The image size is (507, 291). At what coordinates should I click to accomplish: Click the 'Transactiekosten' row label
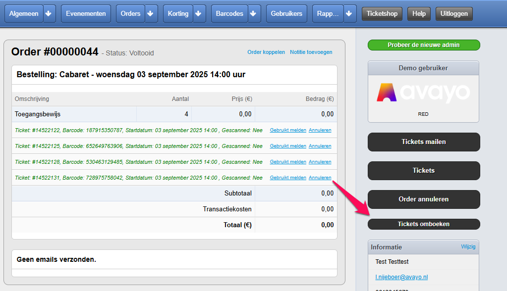pyautogui.click(x=227, y=209)
